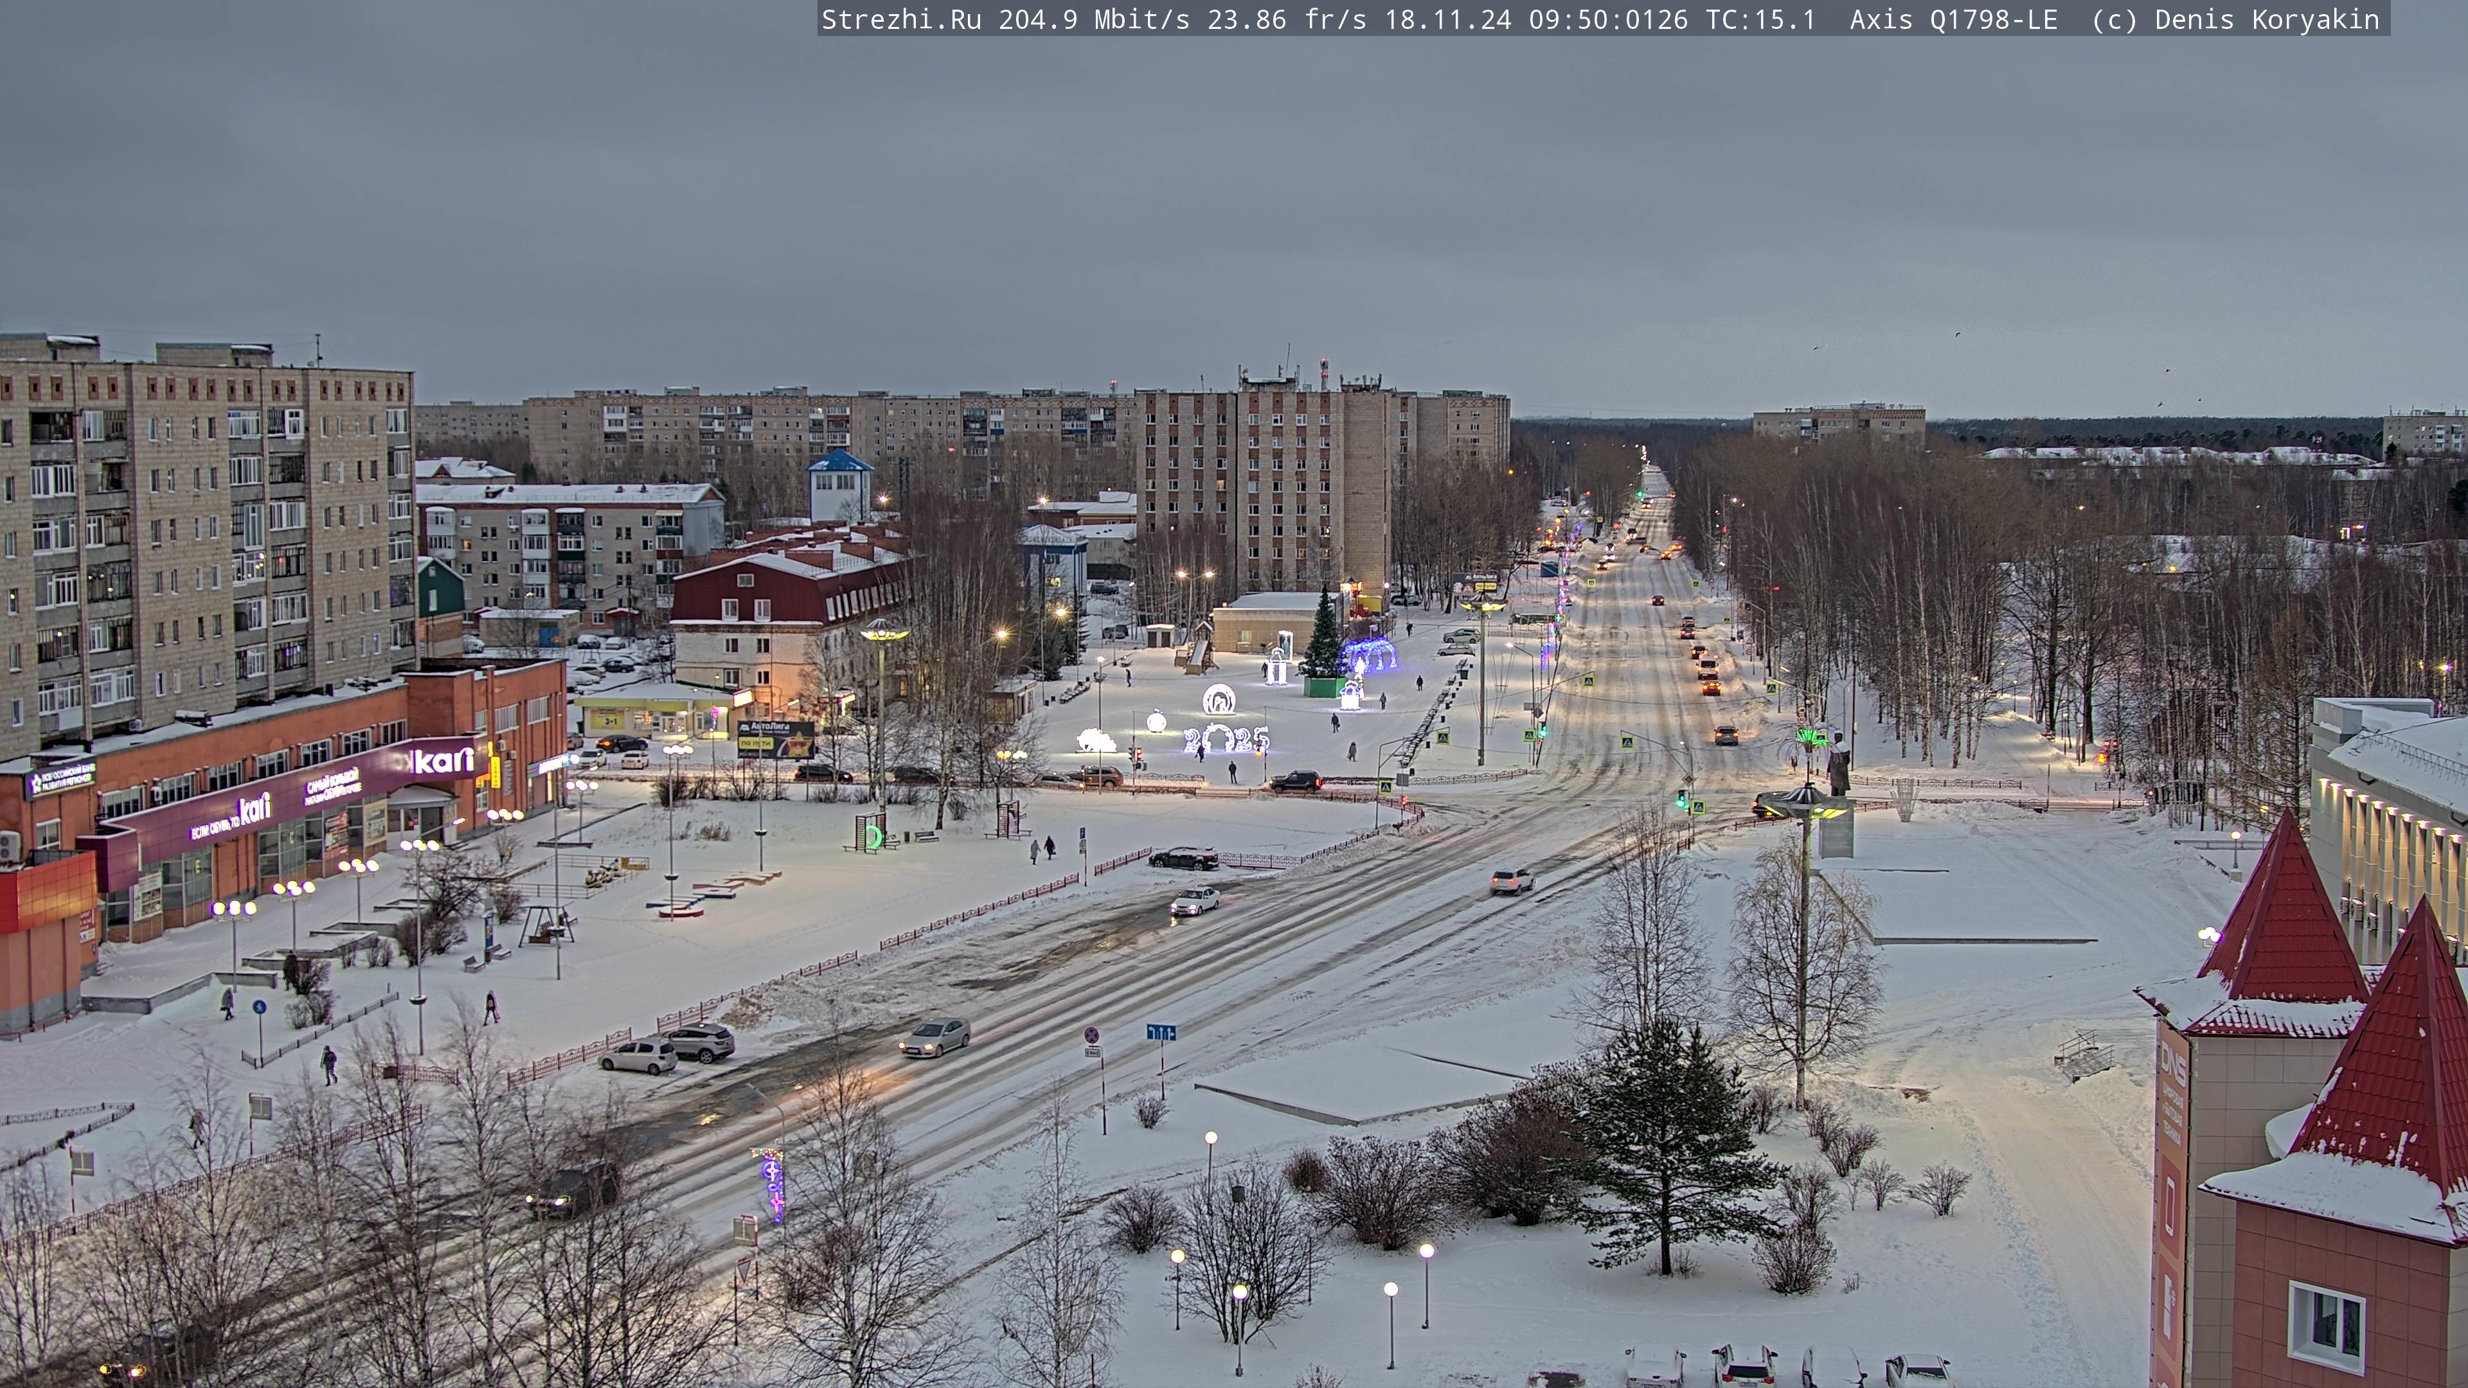Click the illuminated "2025" light installation
This screenshot has height=1388, width=2468.
pos(1226,738)
